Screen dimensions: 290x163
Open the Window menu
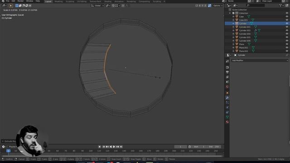click(29, 1)
